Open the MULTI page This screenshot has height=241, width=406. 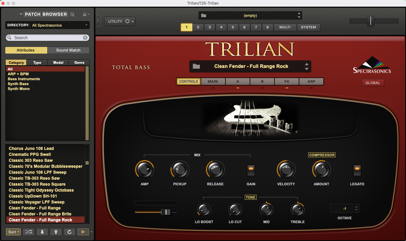coord(285,27)
